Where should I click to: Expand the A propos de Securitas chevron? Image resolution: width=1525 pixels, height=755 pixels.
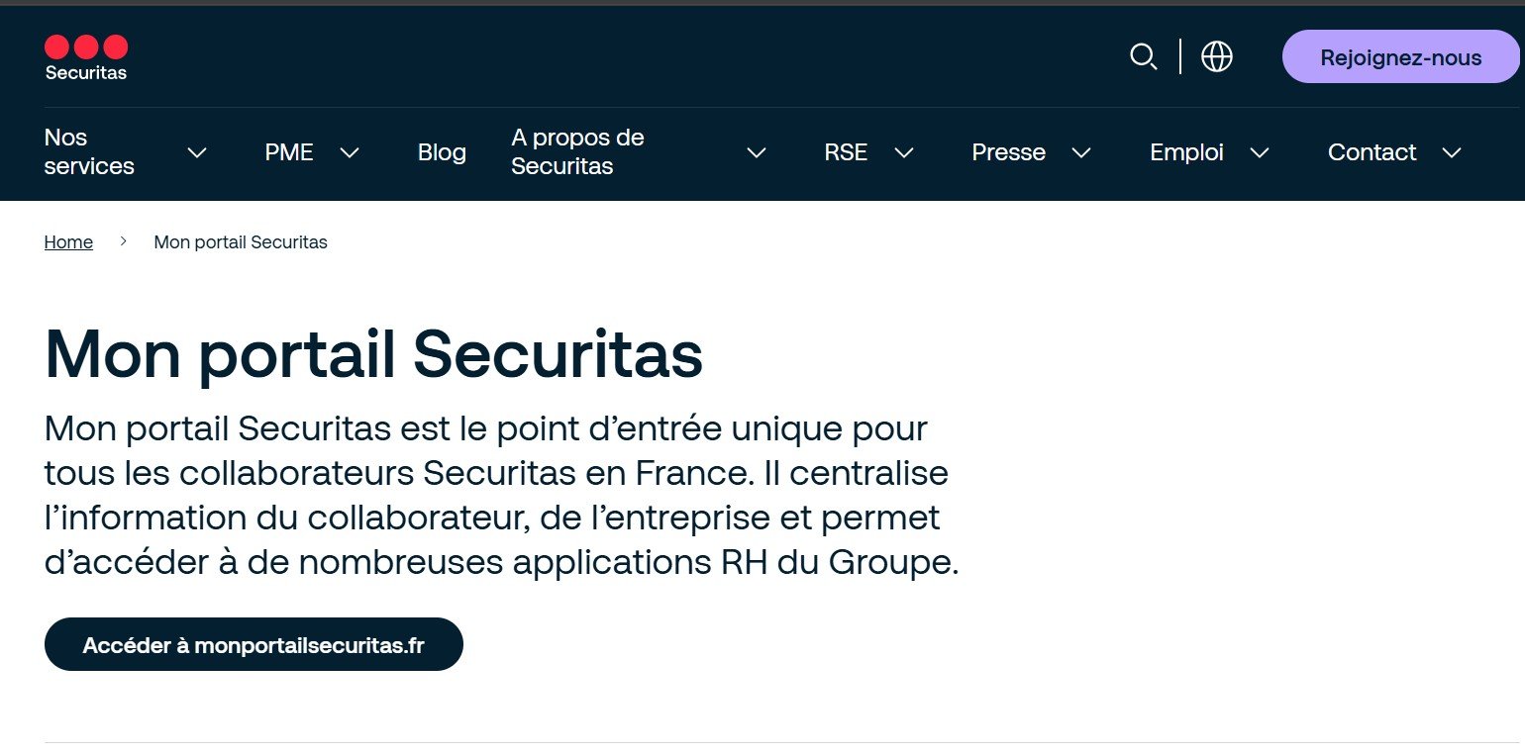[757, 152]
